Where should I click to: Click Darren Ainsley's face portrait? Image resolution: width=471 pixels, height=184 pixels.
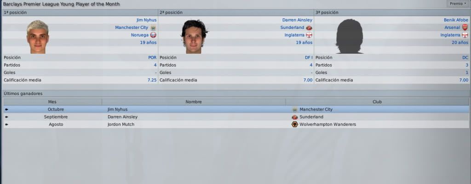(194, 37)
